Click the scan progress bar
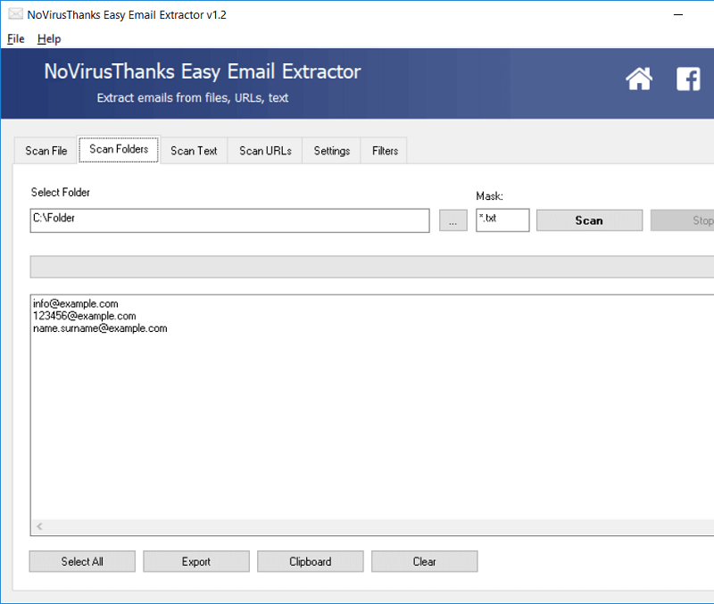Image resolution: width=714 pixels, height=604 pixels. tap(372, 267)
